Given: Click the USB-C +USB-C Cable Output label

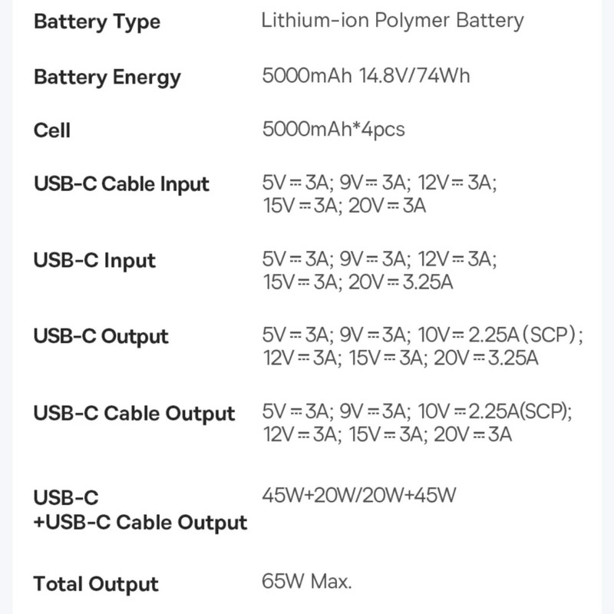Looking at the screenshot, I should pos(140,510).
